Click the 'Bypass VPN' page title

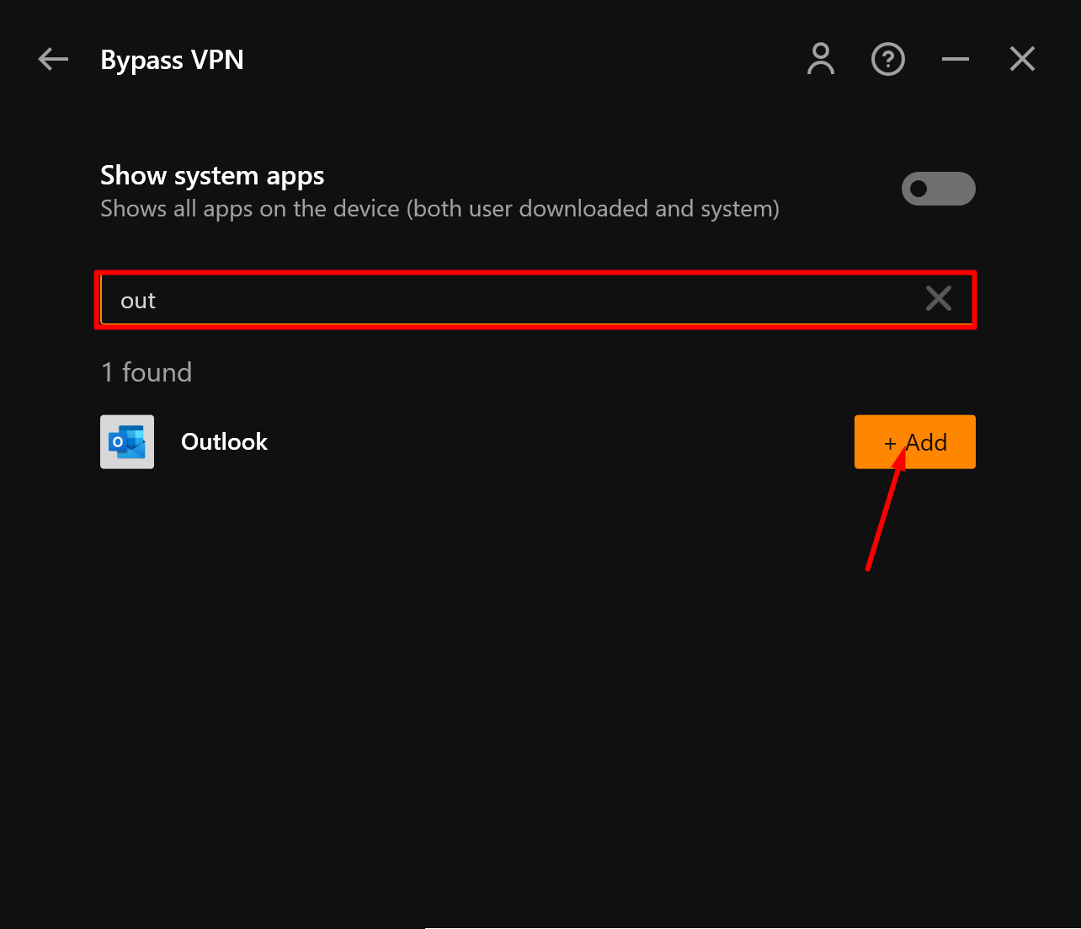pos(172,60)
